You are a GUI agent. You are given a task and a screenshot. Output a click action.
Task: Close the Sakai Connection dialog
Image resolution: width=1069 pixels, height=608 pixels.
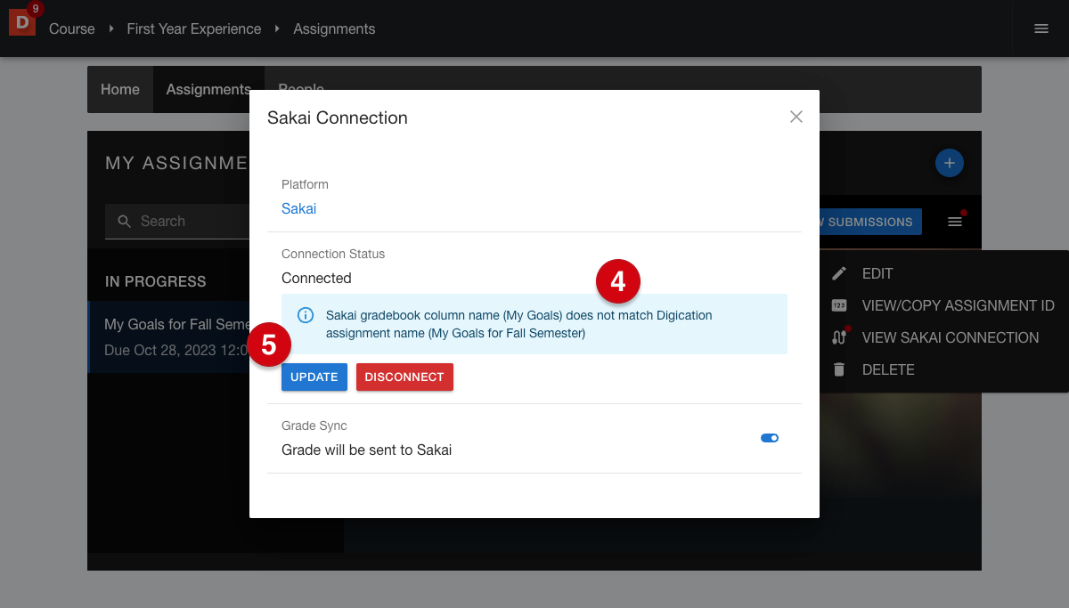pyautogui.click(x=796, y=117)
